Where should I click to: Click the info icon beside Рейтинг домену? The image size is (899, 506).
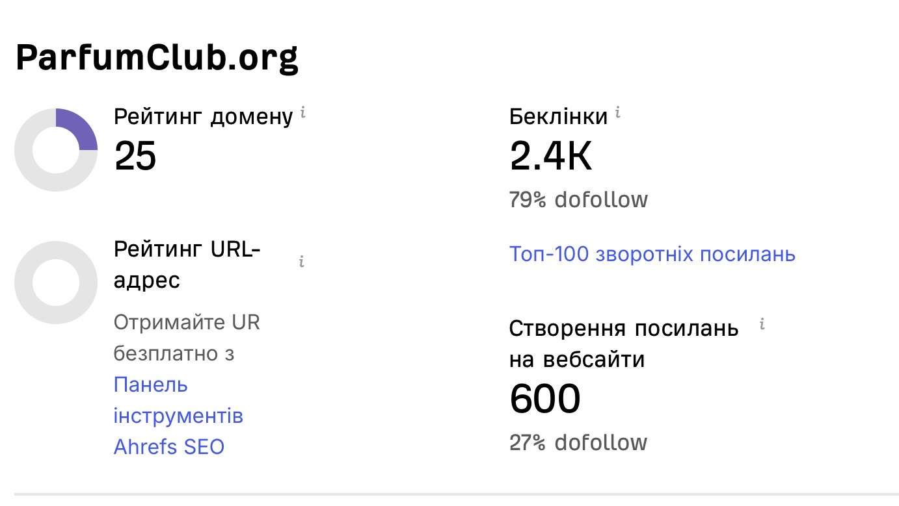303,113
